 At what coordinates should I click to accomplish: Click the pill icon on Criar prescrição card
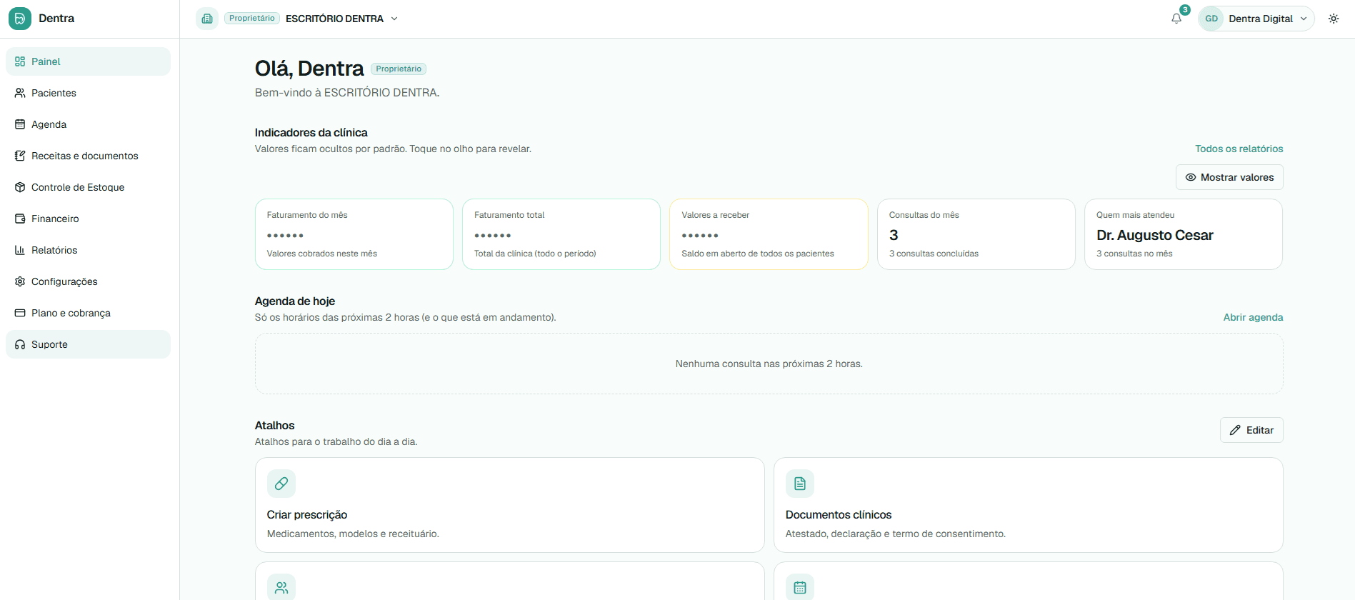[x=281, y=484]
